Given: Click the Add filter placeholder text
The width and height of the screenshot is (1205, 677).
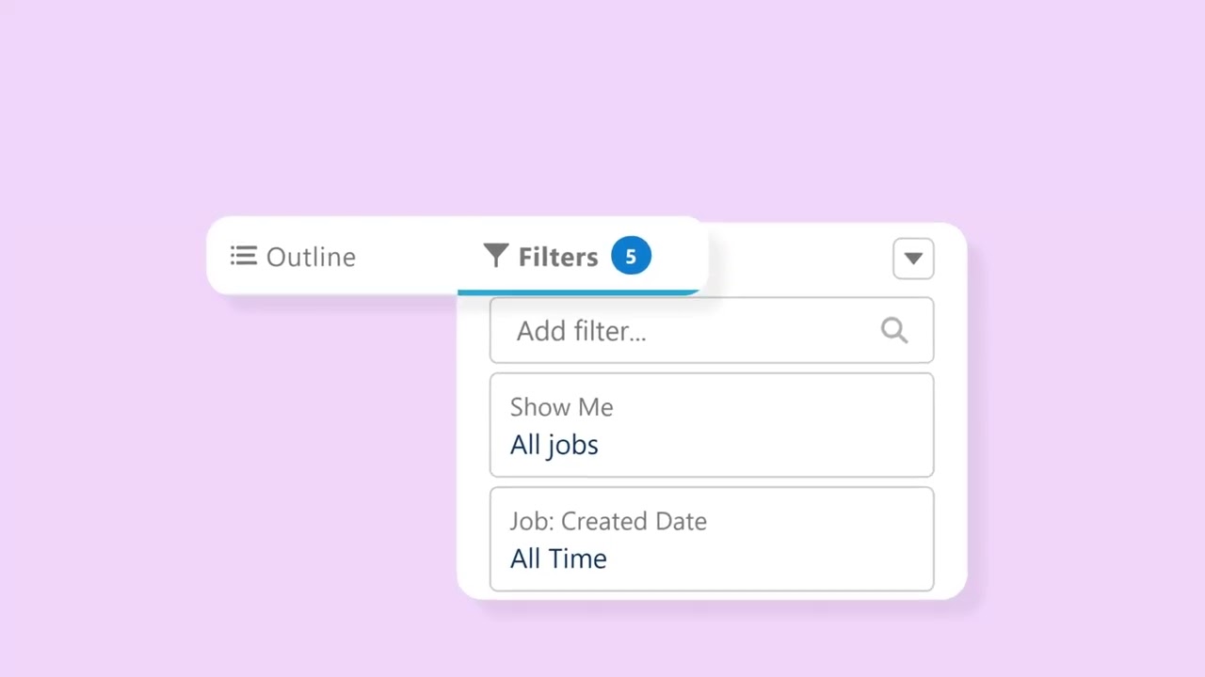Looking at the screenshot, I should 581,331.
